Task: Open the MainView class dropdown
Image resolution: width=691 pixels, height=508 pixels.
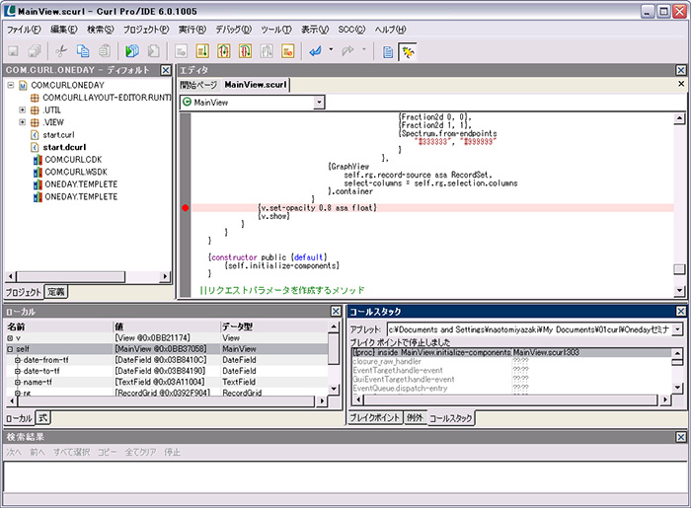Action: pyautogui.click(x=318, y=102)
